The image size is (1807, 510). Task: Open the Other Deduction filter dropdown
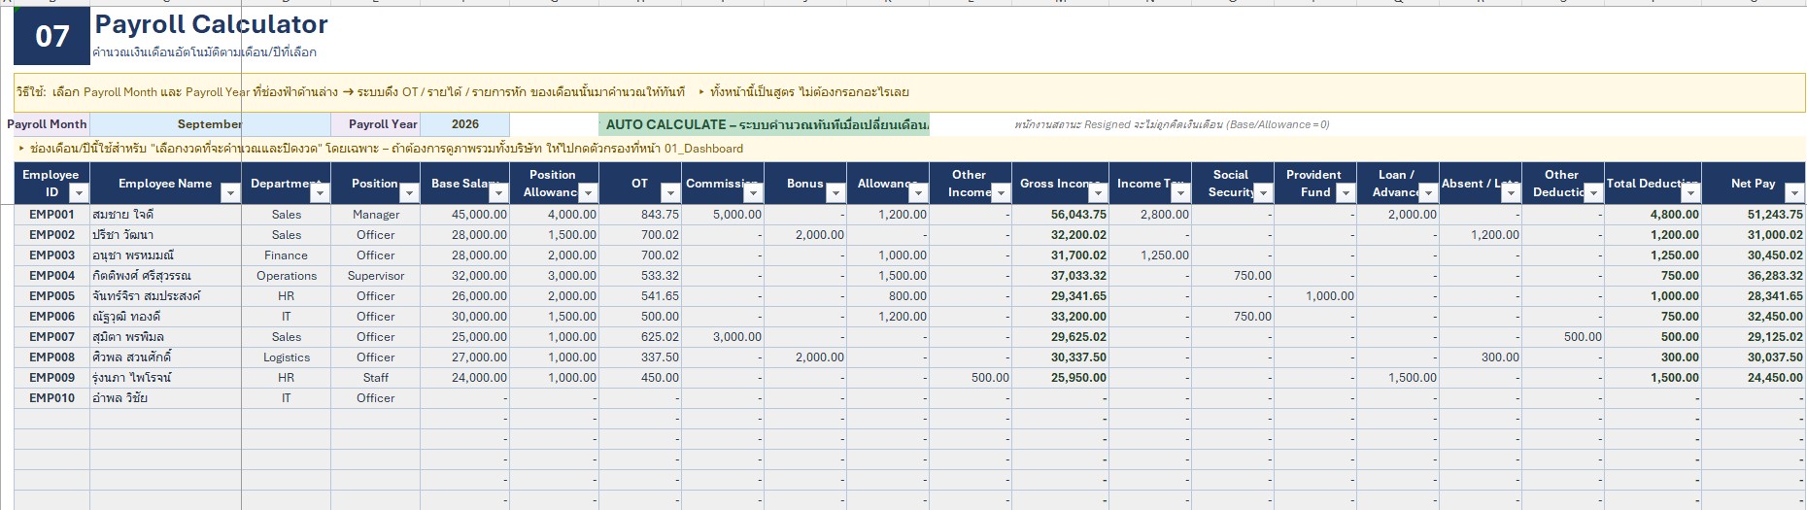tap(1593, 193)
